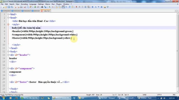The image size is (179, 100).
Task: Click the Close All toolbar icon
Action: (x=18, y=7)
